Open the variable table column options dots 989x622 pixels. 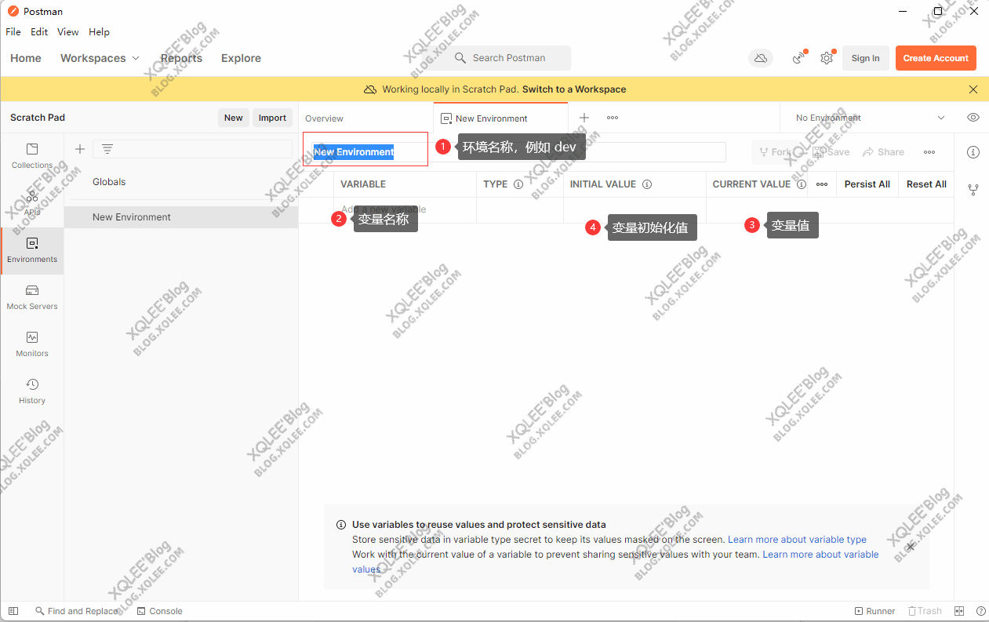click(x=822, y=184)
